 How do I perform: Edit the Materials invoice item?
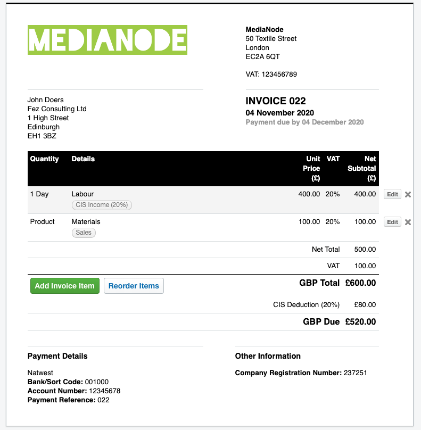pyautogui.click(x=392, y=221)
